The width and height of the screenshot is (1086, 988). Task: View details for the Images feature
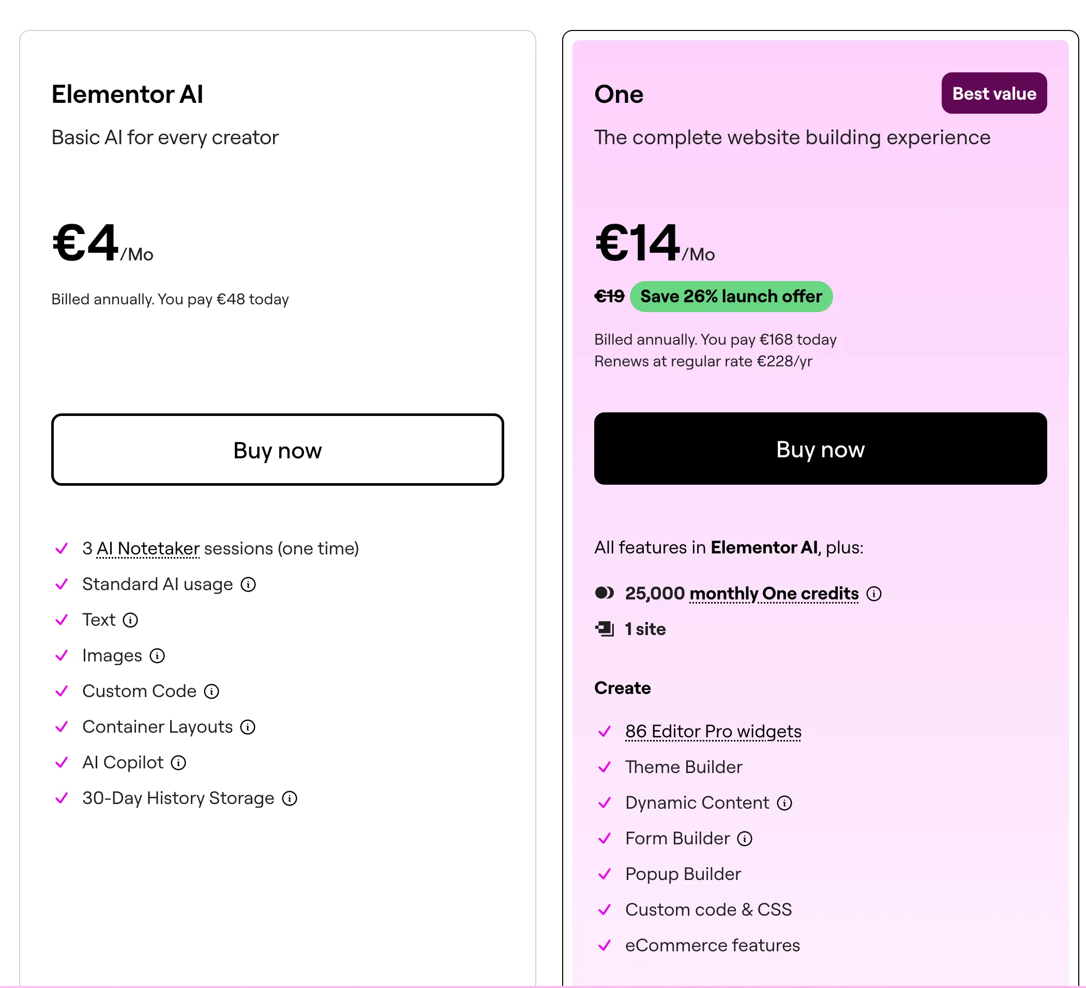click(157, 656)
